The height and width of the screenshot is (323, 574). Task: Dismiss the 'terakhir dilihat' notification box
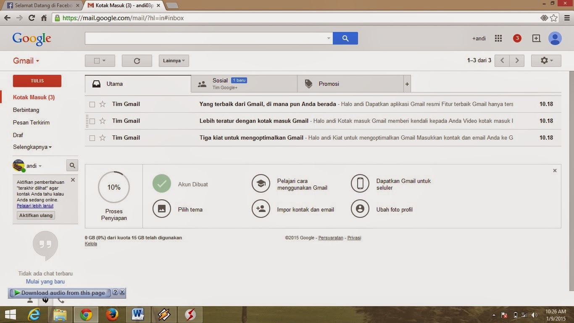[73, 180]
